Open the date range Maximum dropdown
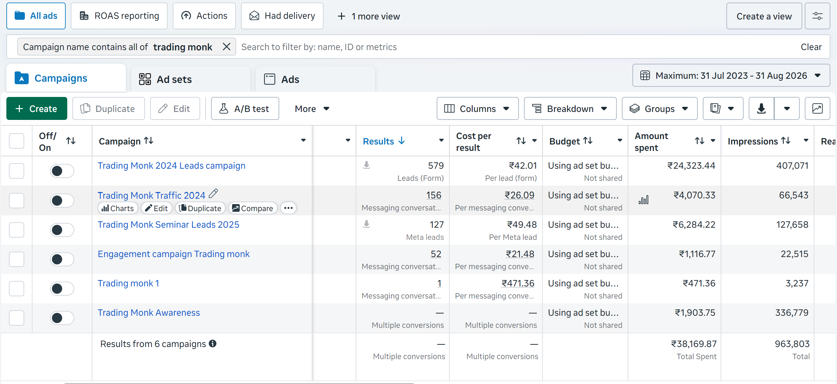 (731, 76)
